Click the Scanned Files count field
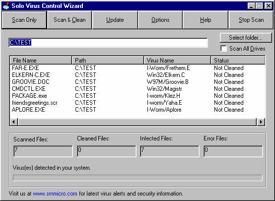 click(43, 151)
